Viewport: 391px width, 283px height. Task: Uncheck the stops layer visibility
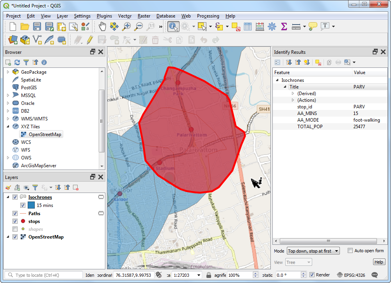(x=15, y=221)
